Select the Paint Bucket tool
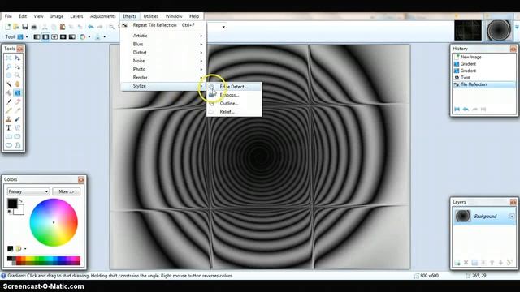This screenshot has height=292, width=520. pyautogui.click(x=9, y=93)
